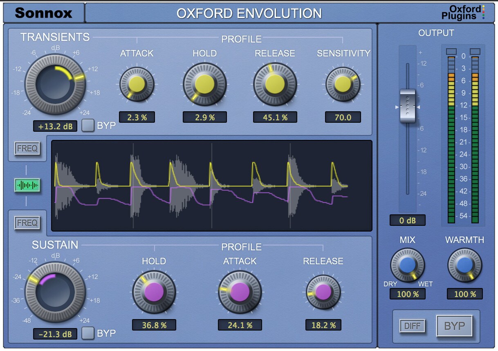Toggle the master BYP button
498x351 pixels.
[x=454, y=326]
